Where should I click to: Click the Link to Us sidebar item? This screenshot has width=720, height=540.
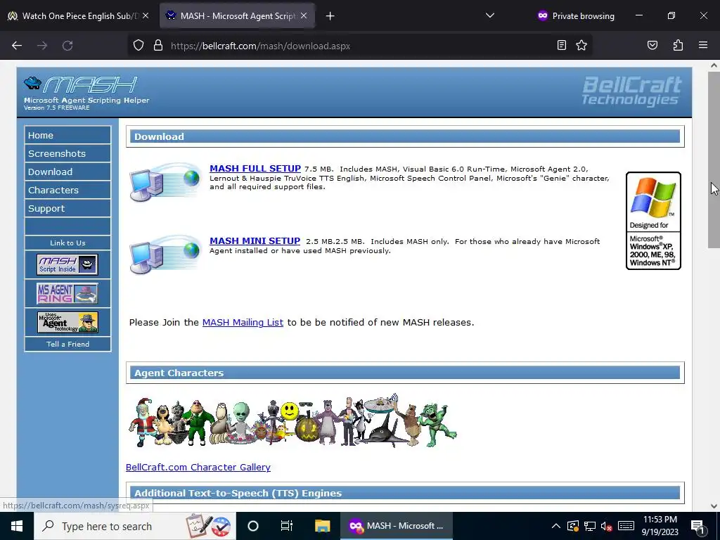[x=67, y=243]
